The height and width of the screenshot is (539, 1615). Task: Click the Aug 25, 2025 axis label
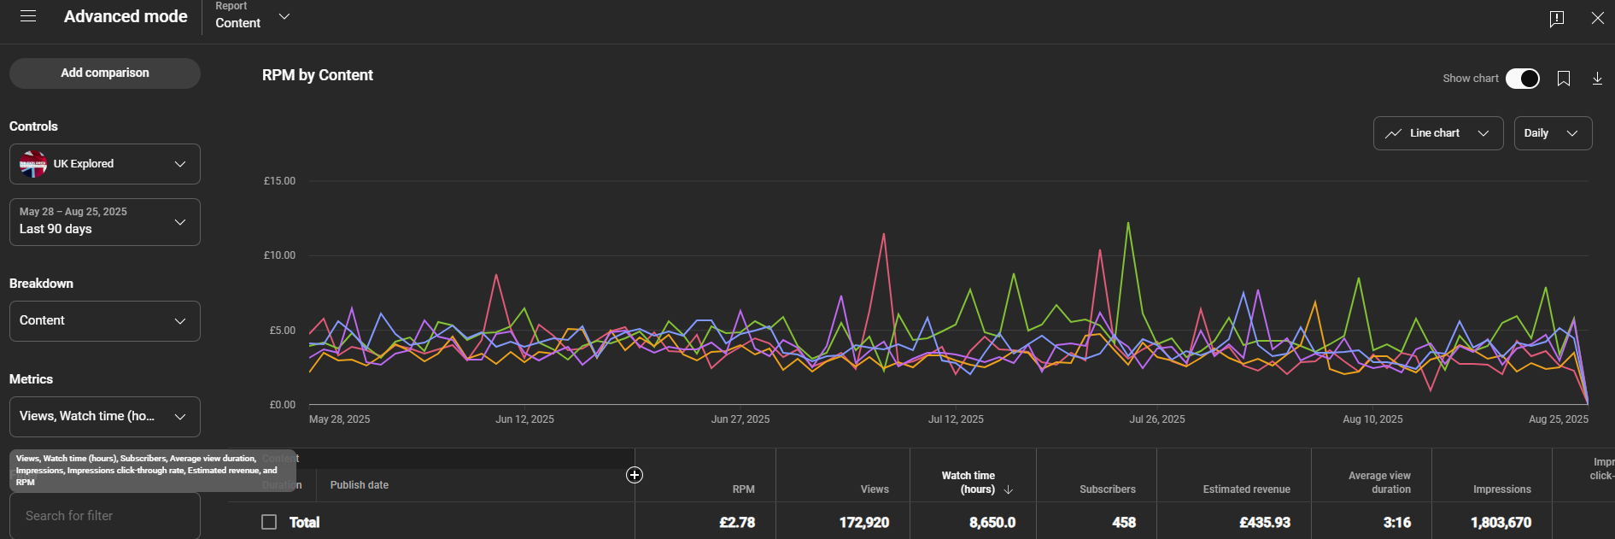(x=1559, y=419)
